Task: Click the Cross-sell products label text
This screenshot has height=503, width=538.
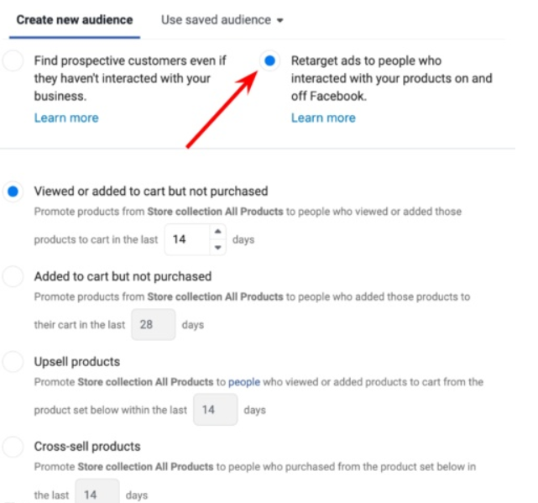Action: (x=87, y=447)
